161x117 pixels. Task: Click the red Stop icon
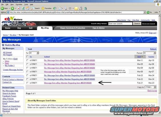tap(19, 9)
